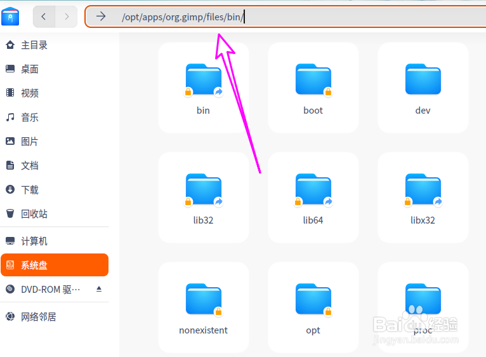This screenshot has width=486, height=357.
Task: Open 下载 in the sidebar
Action: click(55, 190)
